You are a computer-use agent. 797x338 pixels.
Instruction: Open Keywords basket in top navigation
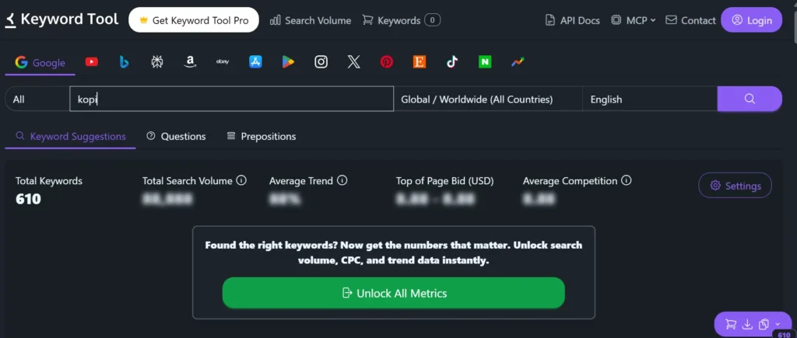point(401,20)
